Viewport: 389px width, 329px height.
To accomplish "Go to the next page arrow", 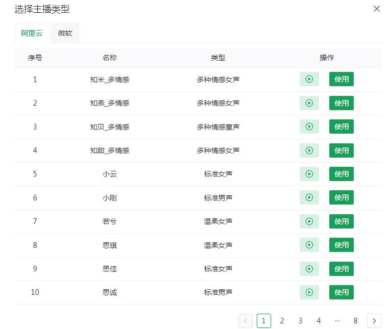I will click(374, 320).
